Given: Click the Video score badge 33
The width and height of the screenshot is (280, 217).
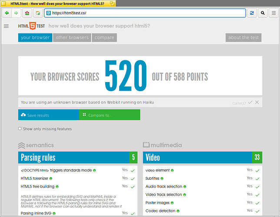Looking at the screenshot, I should pyautogui.click(x=257, y=158).
